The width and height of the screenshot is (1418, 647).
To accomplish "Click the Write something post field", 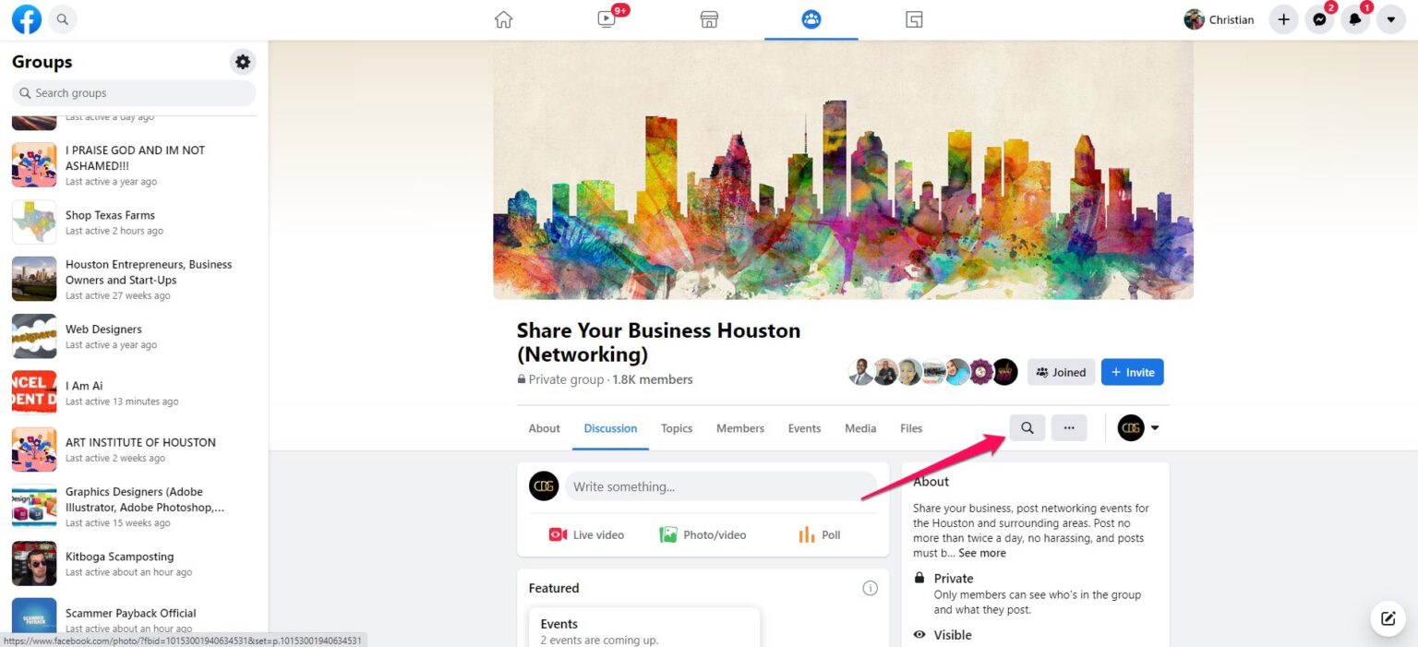I will tap(720, 485).
